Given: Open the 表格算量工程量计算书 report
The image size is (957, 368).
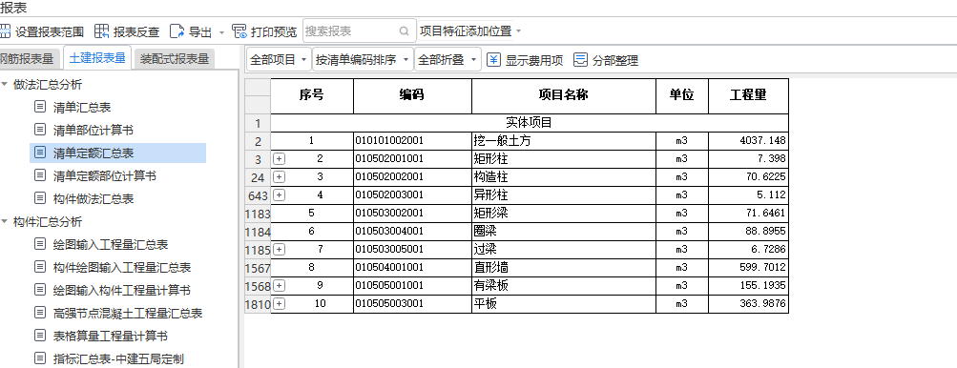Looking at the screenshot, I should (111, 337).
